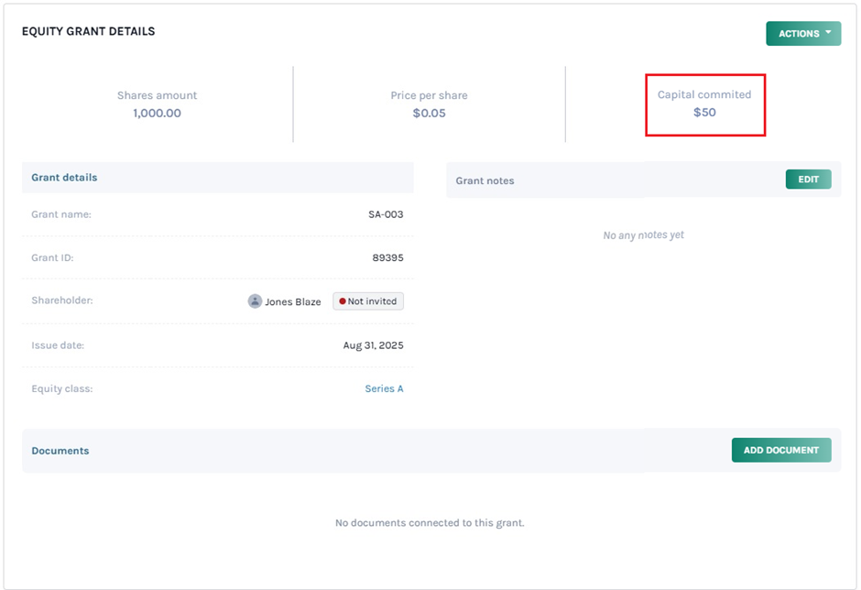
Task: Click the 'No documents connected' message
Action: (x=430, y=523)
